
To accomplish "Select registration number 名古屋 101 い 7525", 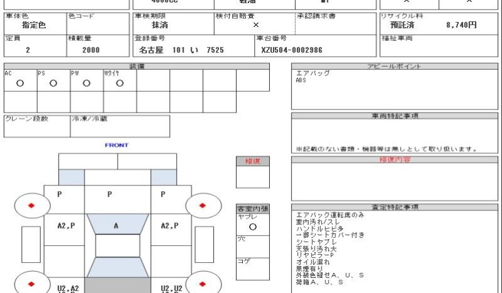I will (x=181, y=50).
